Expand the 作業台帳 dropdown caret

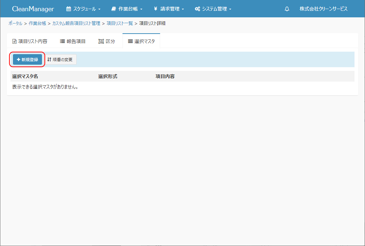[x=141, y=9]
